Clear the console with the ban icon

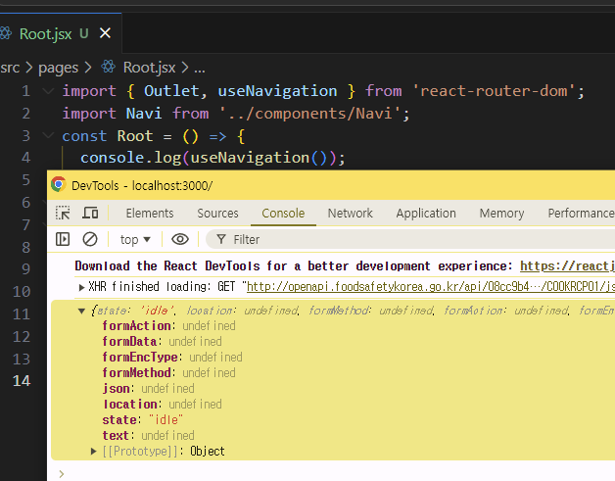click(x=90, y=239)
